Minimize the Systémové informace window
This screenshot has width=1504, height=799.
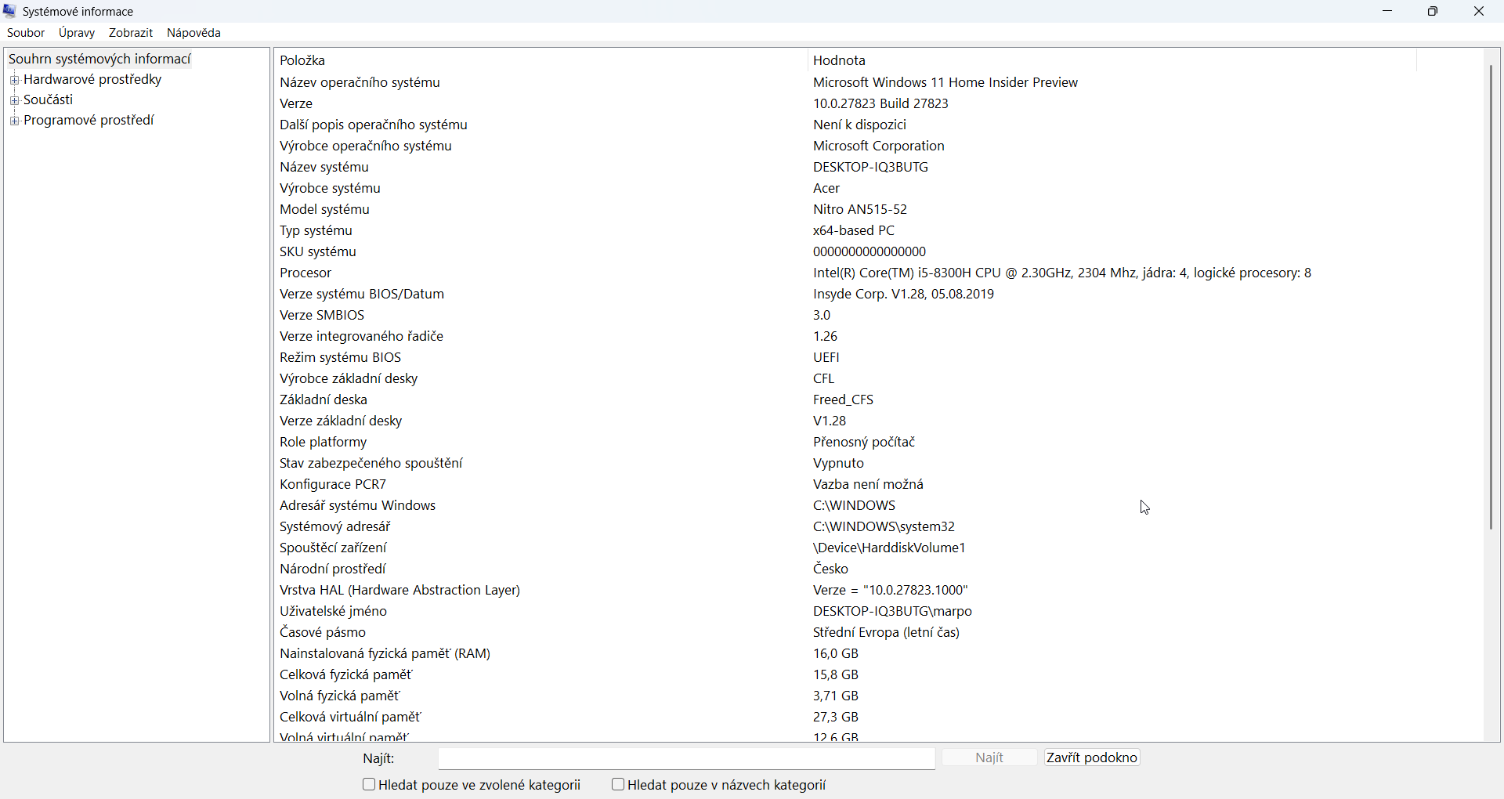click(x=1388, y=11)
